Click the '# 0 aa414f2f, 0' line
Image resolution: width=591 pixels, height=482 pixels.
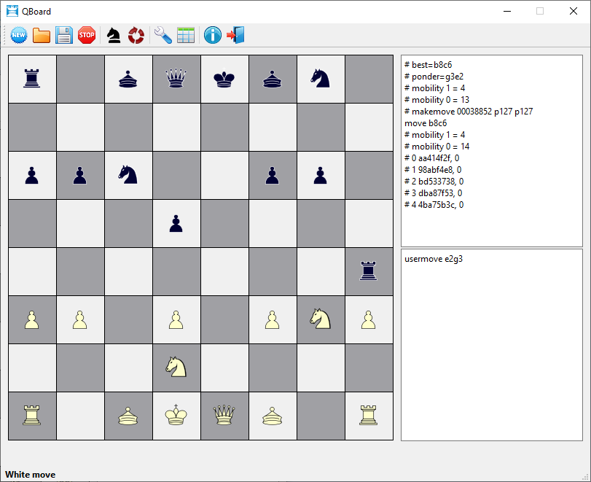click(432, 158)
